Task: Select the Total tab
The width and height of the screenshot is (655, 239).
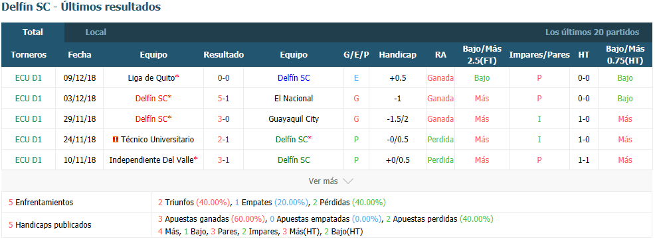Action: [33, 32]
